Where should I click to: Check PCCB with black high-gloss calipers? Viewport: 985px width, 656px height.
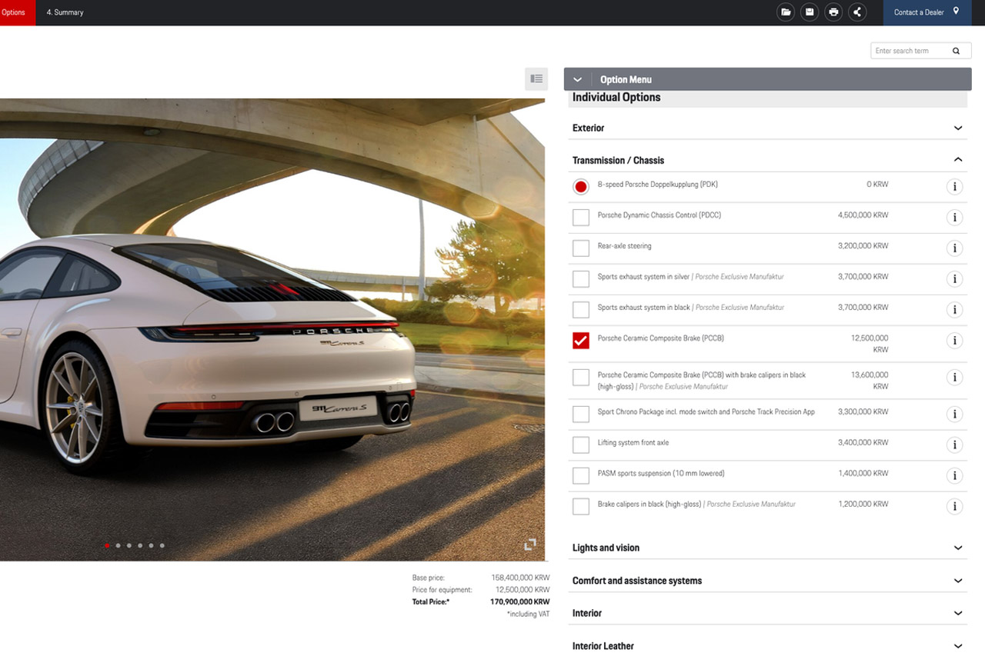[581, 378]
